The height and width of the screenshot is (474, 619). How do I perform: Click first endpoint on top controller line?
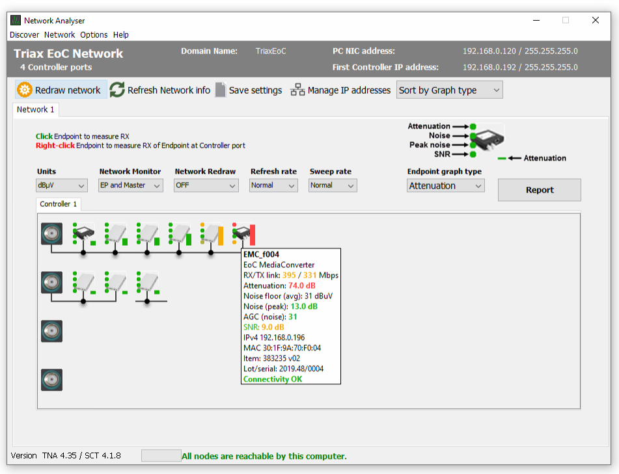click(x=84, y=234)
